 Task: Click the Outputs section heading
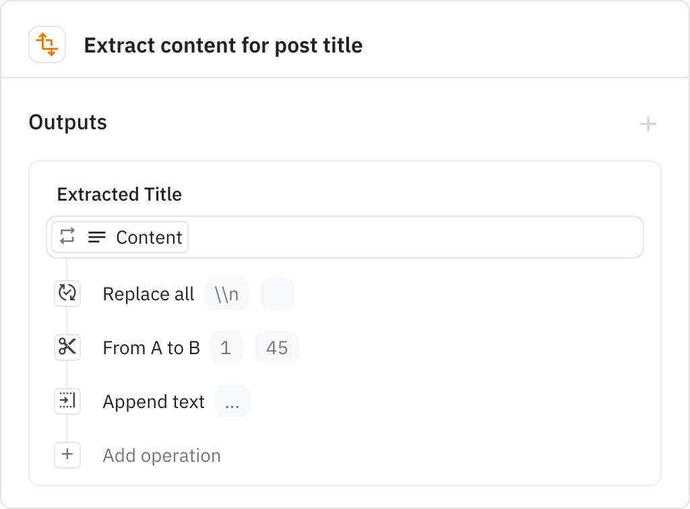(x=67, y=123)
